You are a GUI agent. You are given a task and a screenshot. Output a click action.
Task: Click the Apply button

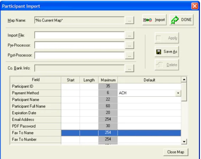click(167, 38)
